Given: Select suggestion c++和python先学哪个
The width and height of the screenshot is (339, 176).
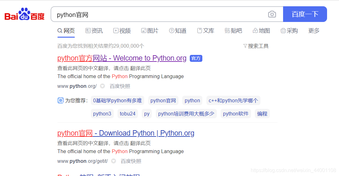Looking at the screenshot, I should 233,101.
